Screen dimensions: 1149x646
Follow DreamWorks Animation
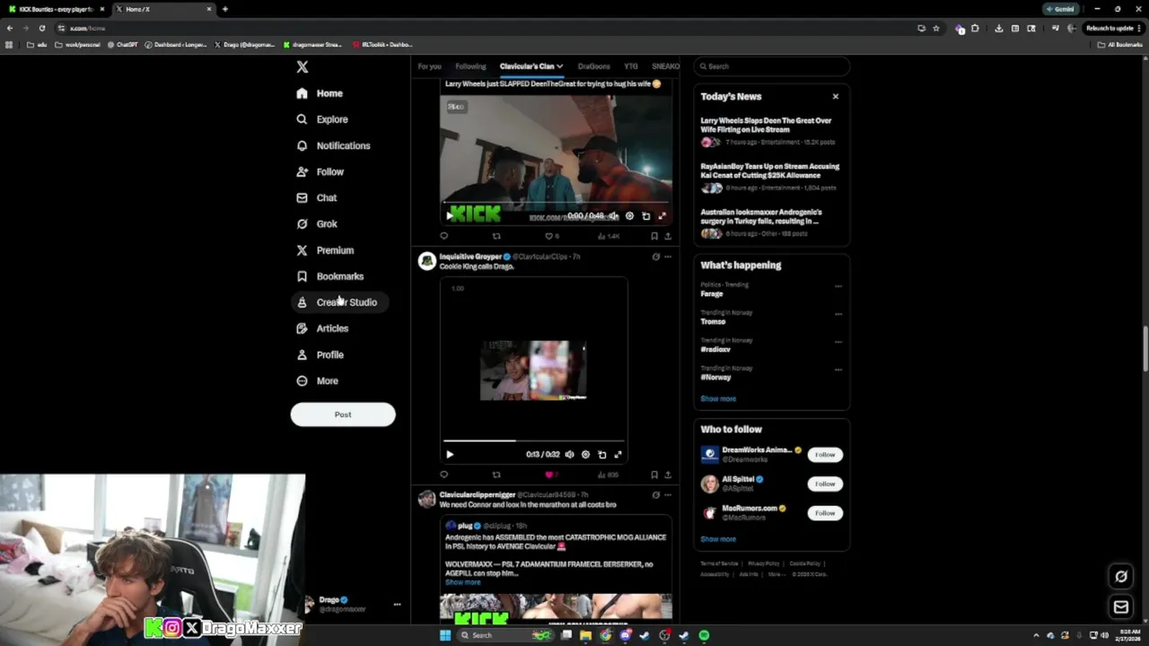[x=825, y=455]
